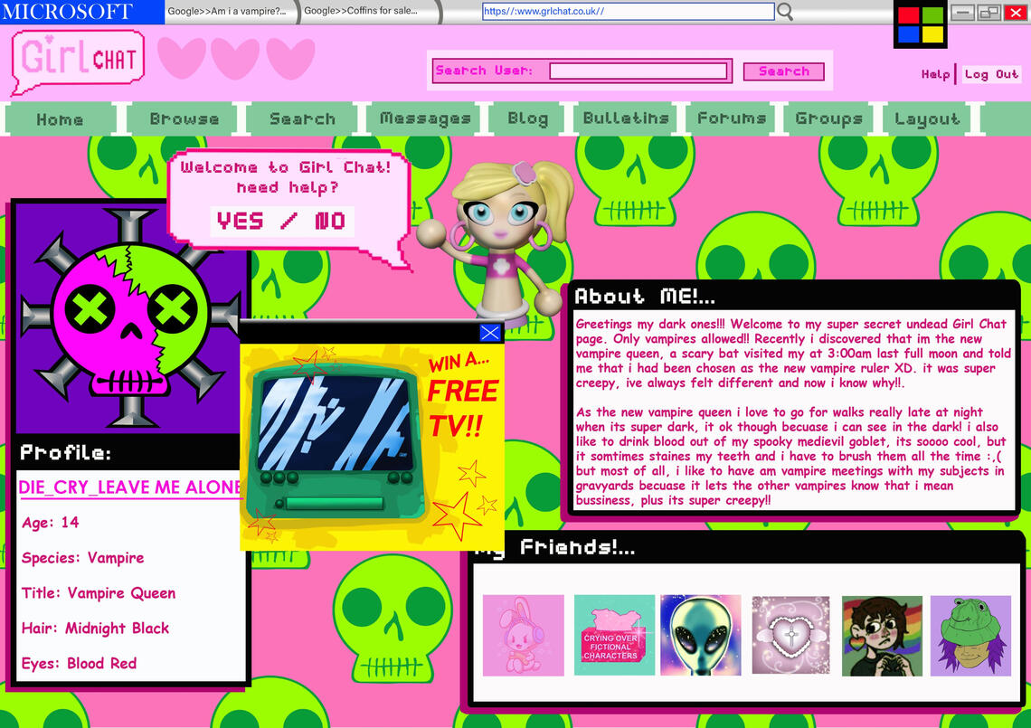
Task: Click the magnifying glass icon beside address bar
Action: [785, 12]
